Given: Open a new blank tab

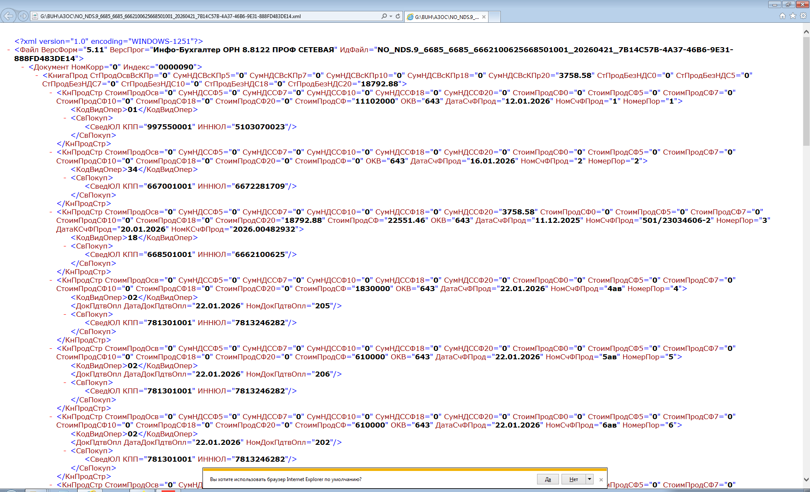Looking at the screenshot, I should coord(494,17).
